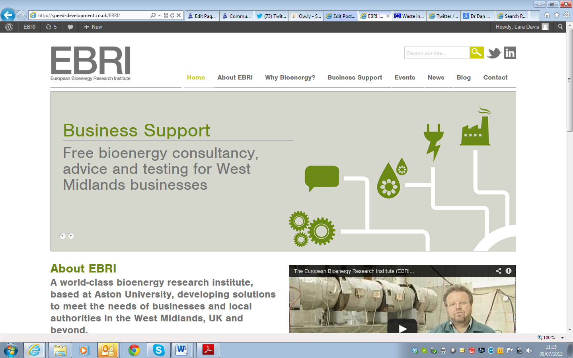Open the address bar autocomplete dropdown arrow

(159, 15)
